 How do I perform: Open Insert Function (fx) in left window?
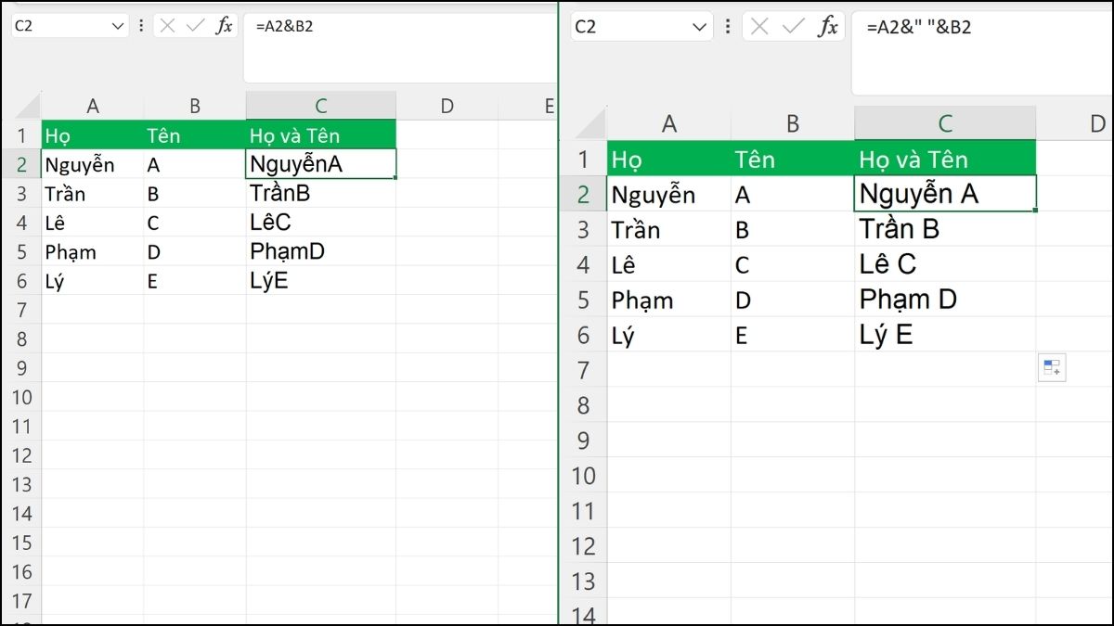pos(225,26)
